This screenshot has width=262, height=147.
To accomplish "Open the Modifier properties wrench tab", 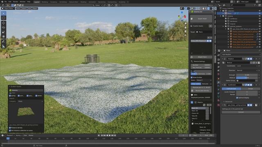I will (x=218, y=82).
